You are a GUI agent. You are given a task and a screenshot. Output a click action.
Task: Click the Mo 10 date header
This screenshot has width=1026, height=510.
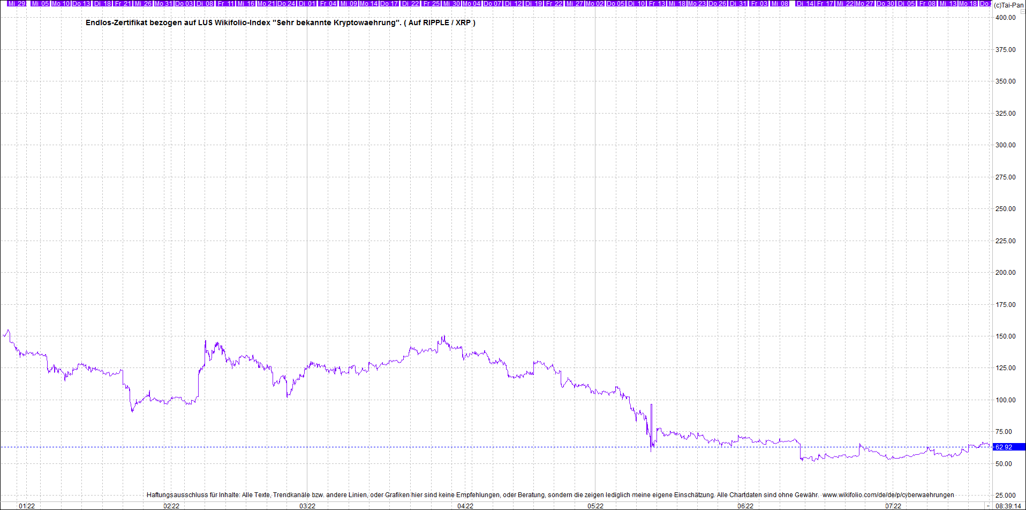61,4
